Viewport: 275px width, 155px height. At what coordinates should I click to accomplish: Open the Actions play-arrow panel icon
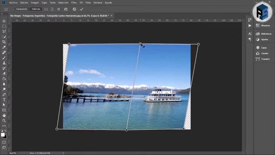[250, 26]
